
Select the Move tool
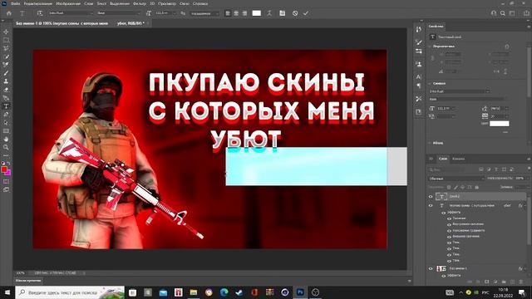pos(6,32)
